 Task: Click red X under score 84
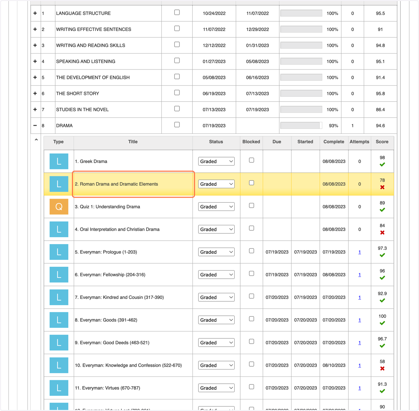(382, 233)
